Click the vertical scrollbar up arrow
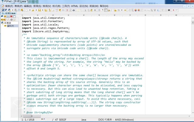This screenshot has width=194, height=122. [x=192, y=18]
